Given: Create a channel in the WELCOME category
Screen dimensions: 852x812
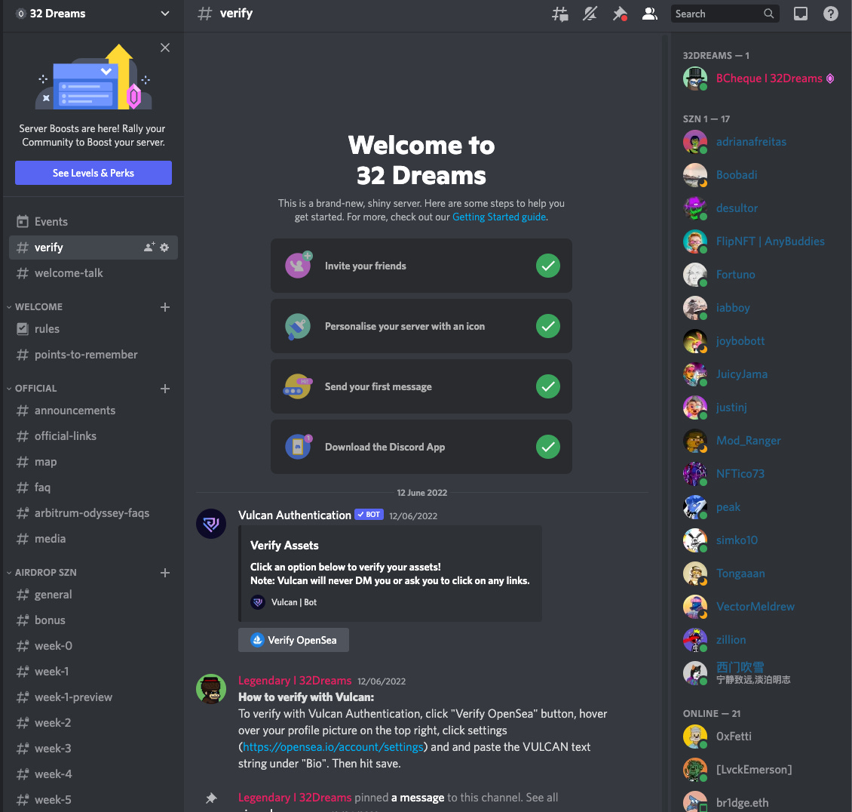Looking at the screenshot, I should point(164,306).
